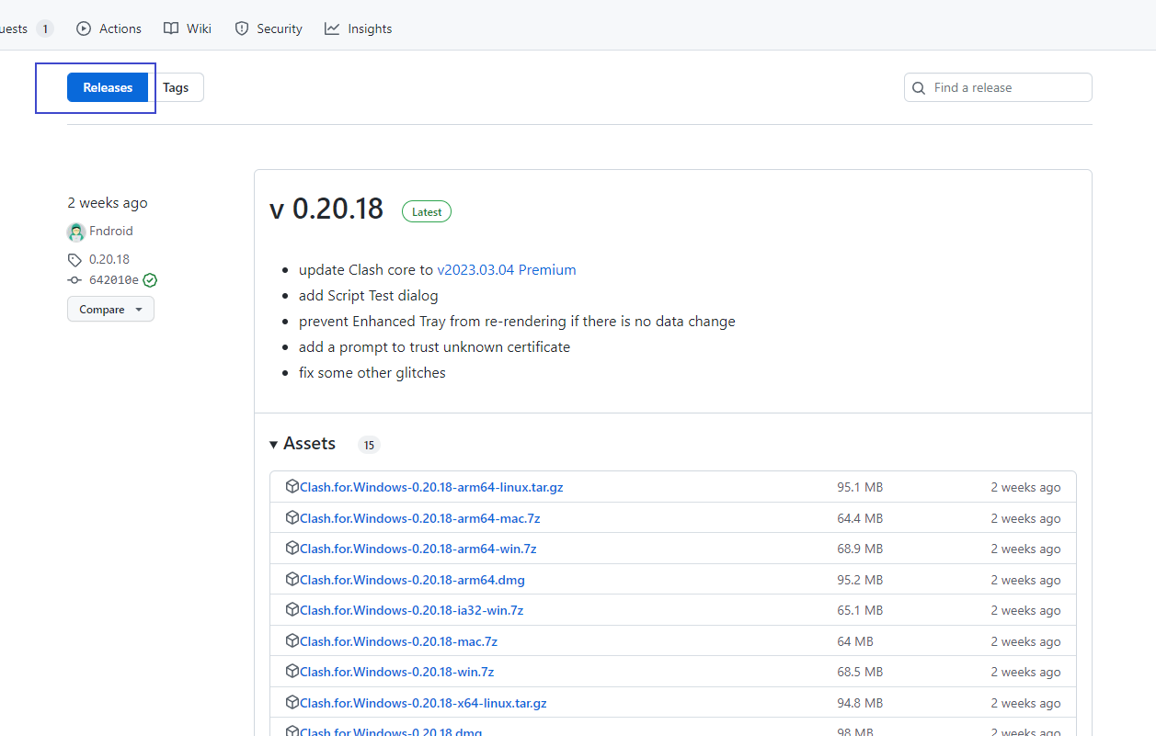Click the Find a release search field

[1007, 87]
